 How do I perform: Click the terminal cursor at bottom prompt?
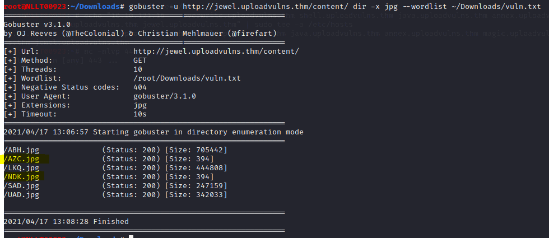tap(131, 237)
